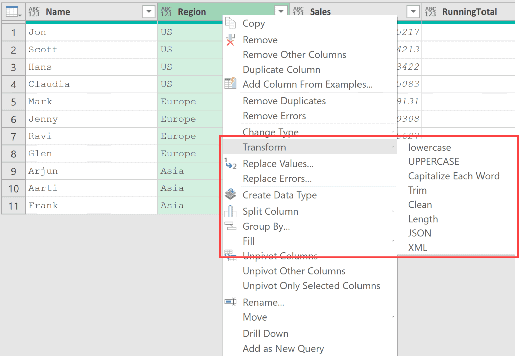Expand the Move submenu chevron

(393, 317)
